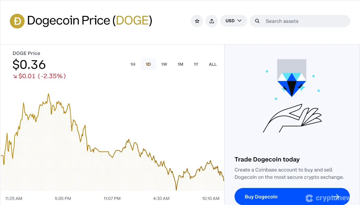View the 1M chart range

click(180, 64)
